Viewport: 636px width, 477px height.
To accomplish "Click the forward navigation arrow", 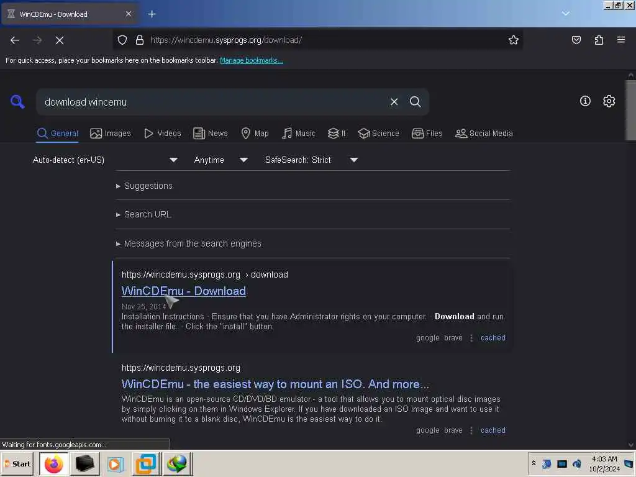I will [x=37, y=40].
